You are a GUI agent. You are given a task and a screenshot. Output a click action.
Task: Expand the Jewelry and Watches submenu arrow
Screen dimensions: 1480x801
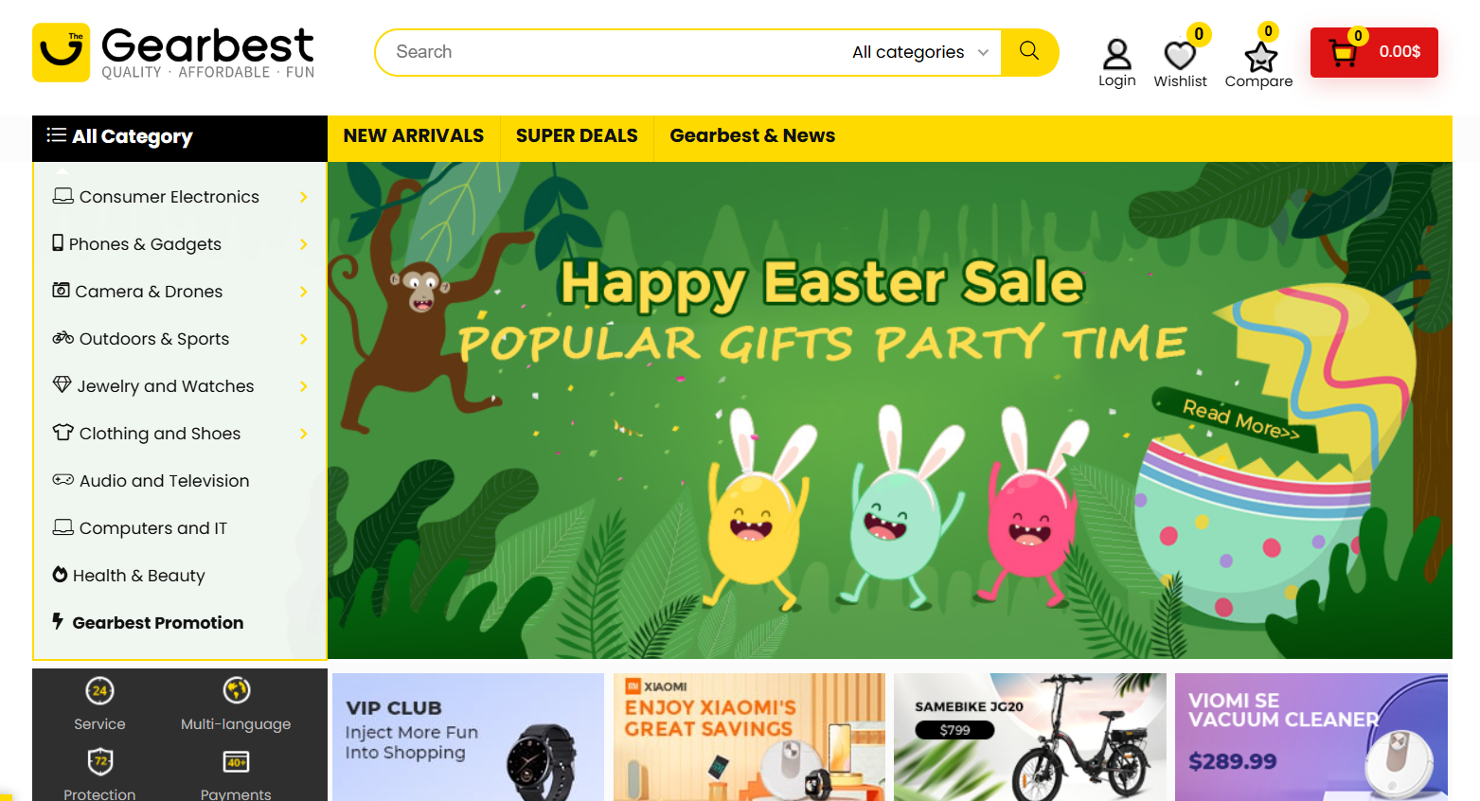[x=304, y=386]
